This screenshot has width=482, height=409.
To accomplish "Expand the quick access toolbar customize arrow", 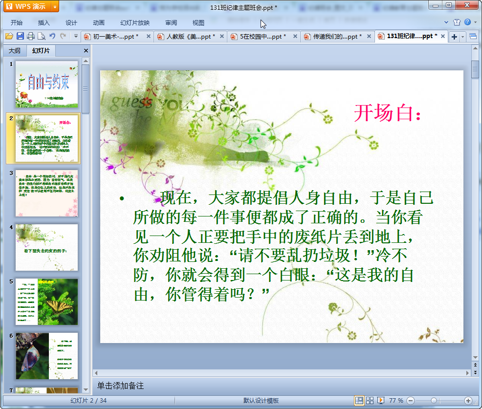I will tap(76, 36).
